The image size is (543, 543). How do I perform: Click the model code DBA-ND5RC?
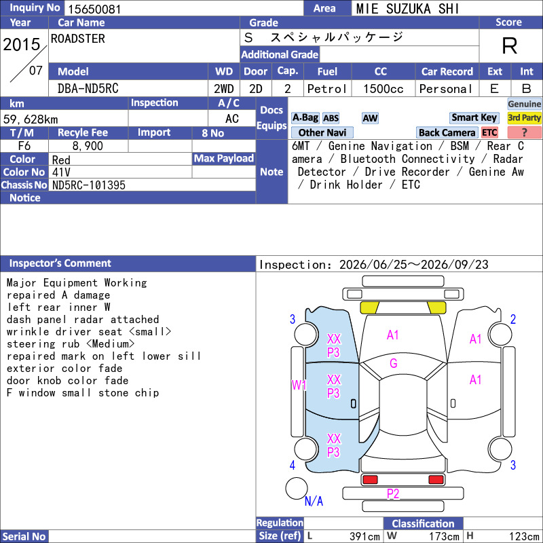tap(88, 89)
